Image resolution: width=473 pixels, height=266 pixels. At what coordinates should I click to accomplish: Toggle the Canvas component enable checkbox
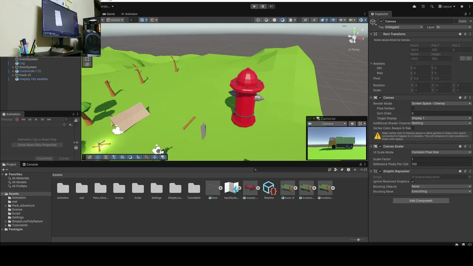(x=380, y=98)
